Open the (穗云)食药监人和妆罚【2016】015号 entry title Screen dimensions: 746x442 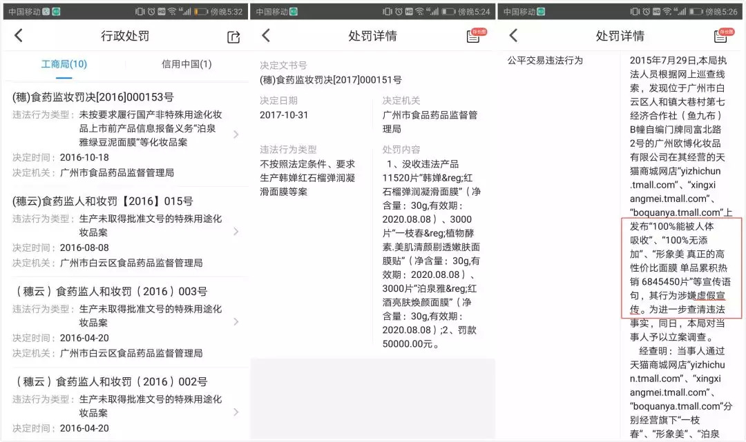[x=103, y=201]
